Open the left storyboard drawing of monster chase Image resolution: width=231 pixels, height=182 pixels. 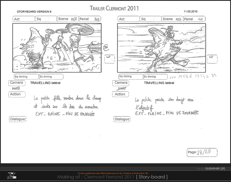(x=57, y=48)
